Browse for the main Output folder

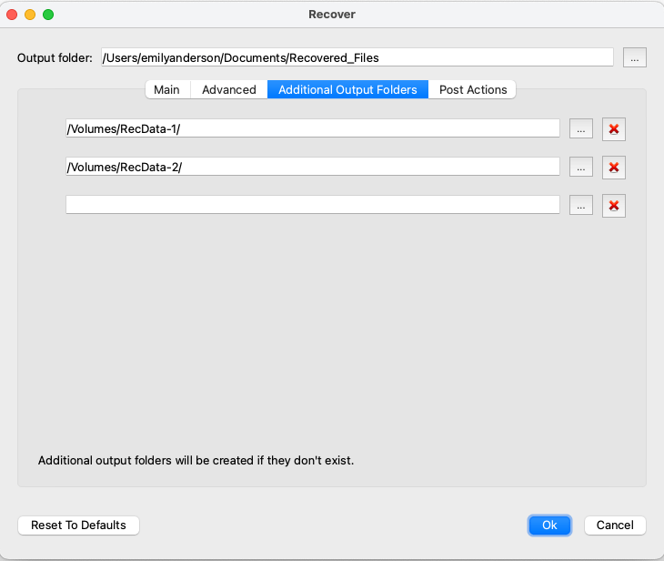pos(634,57)
